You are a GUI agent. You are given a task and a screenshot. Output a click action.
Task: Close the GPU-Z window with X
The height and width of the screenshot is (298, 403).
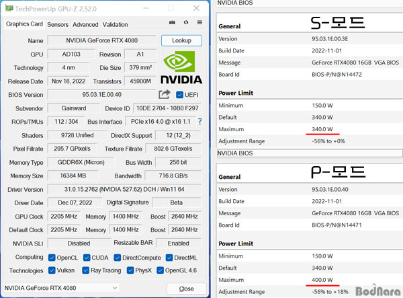(196, 8)
